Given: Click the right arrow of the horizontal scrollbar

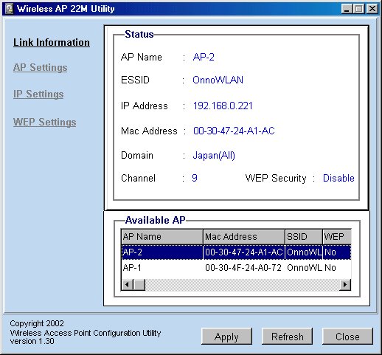Looking at the screenshot, I should tap(345, 285).
